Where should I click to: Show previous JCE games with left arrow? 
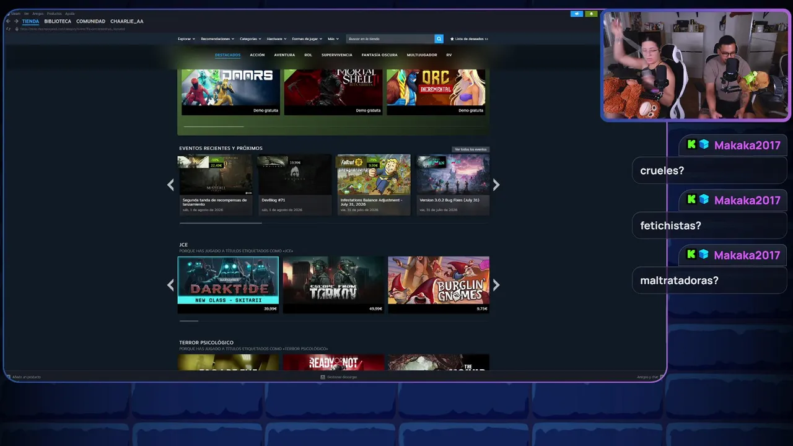(170, 285)
